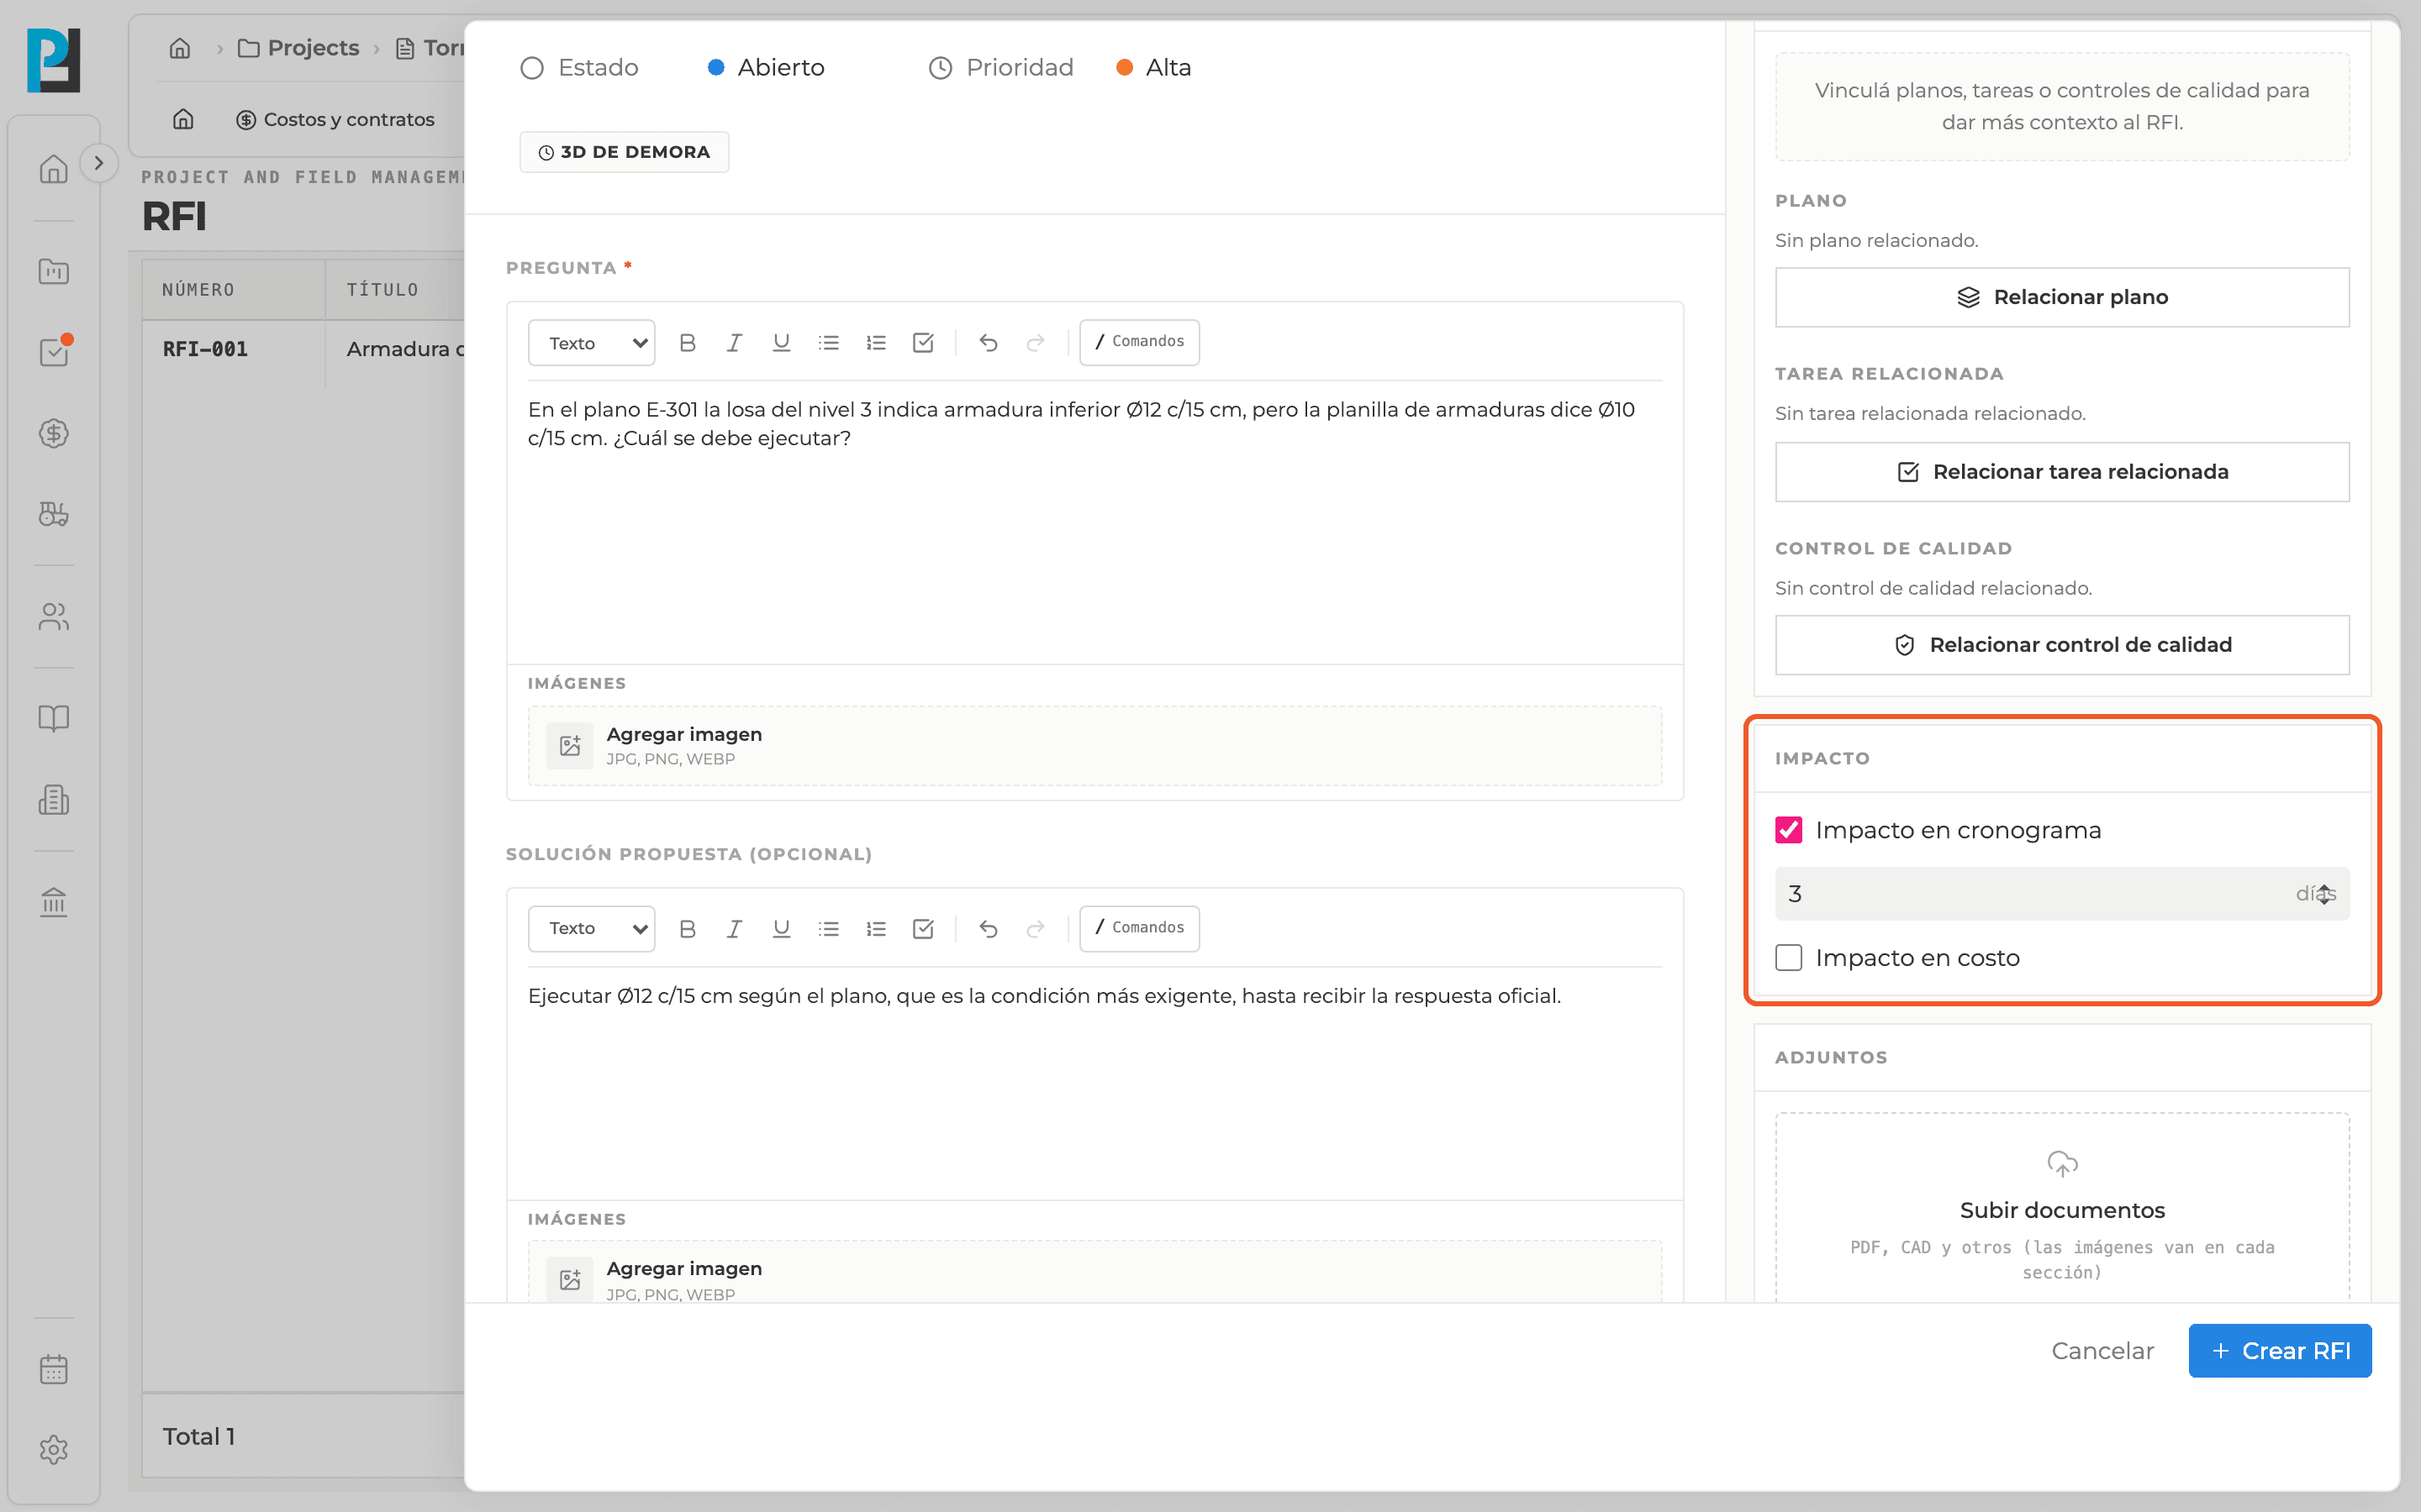Click Cancelar
Viewport: 2421px width, 1512px height.
(x=2102, y=1351)
